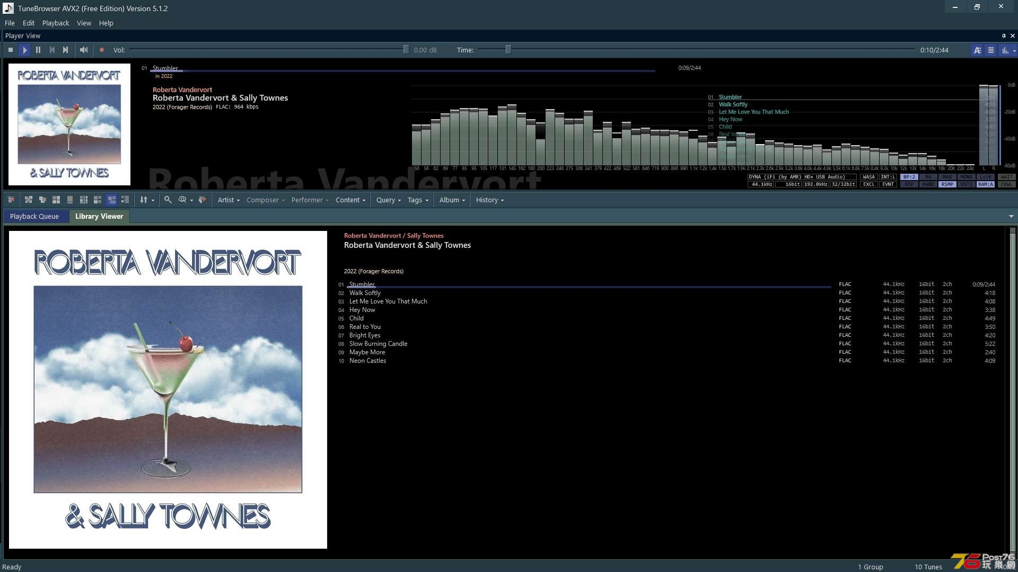Toggle the track list icon in Player View
Image resolution: width=1018 pixels, height=572 pixels.
coord(991,50)
